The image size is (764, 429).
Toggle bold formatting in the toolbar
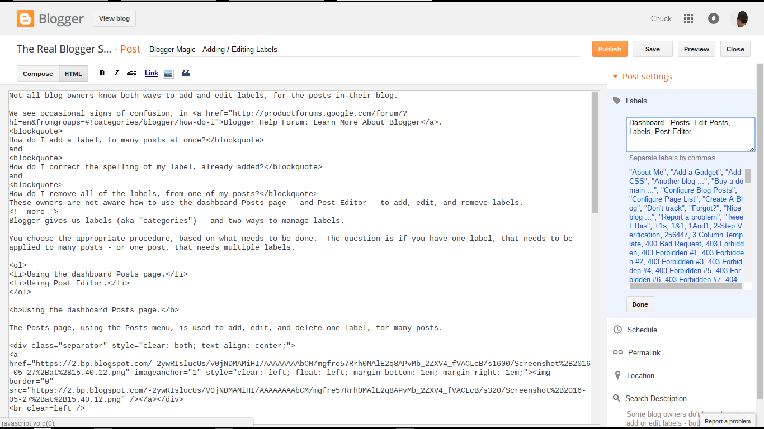click(102, 73)
